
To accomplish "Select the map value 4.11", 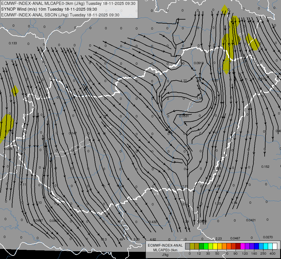I will pos(23,184).
